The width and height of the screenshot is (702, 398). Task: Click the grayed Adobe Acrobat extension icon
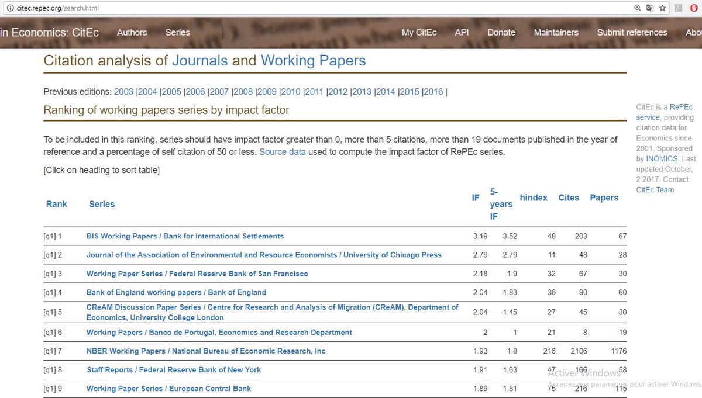pyautogui.click(x=678, y=8)
